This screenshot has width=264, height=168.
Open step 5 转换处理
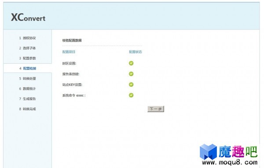tap(27, 78)
